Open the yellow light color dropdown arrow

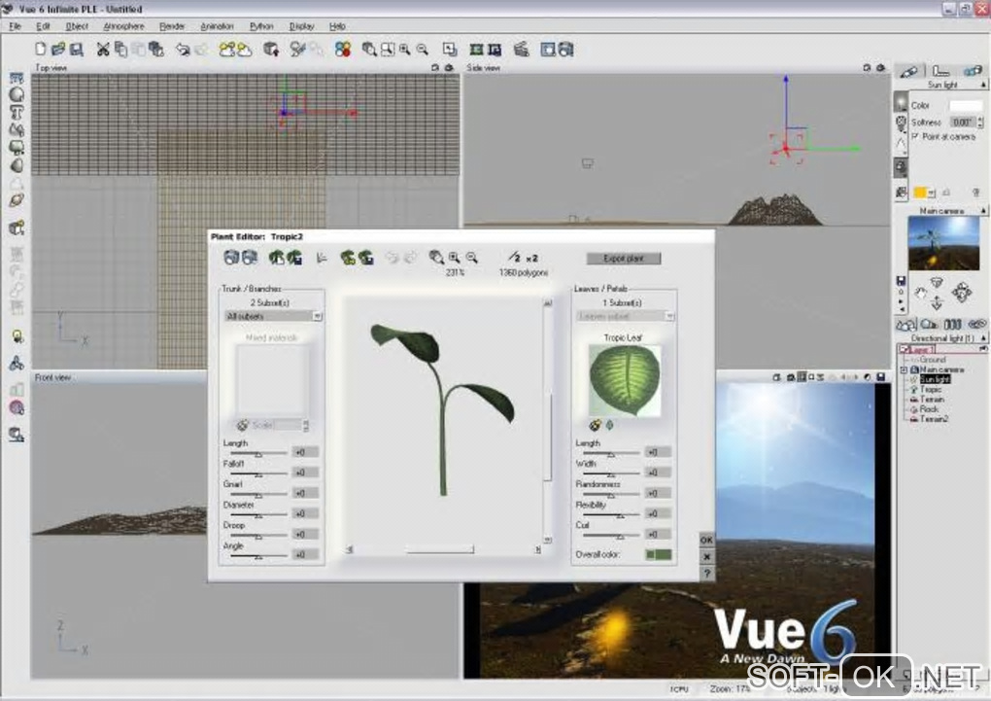932,193
